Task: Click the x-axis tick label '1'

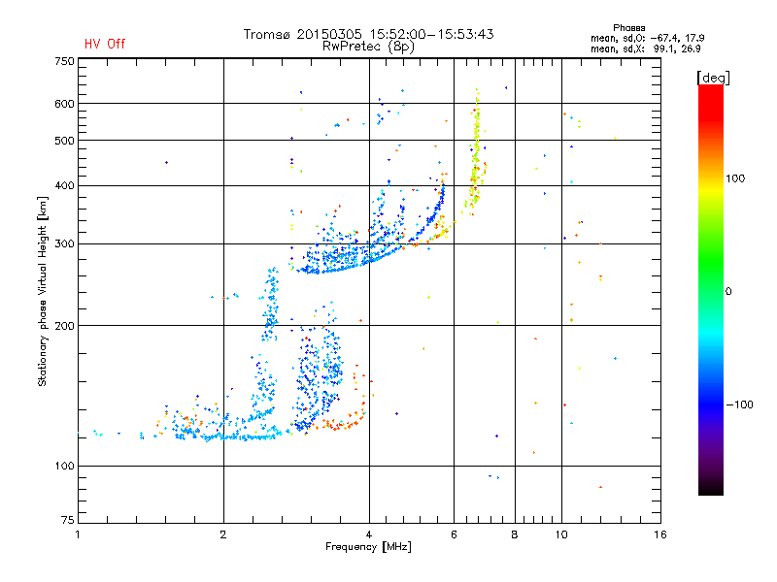Action: 78,534
